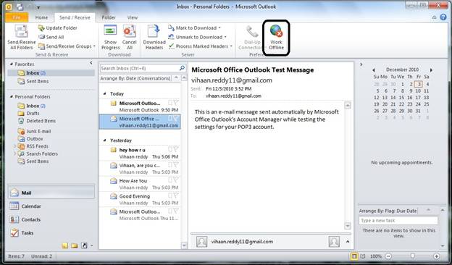
Task: Expand People Pane chevron
Action: (348, 242)
